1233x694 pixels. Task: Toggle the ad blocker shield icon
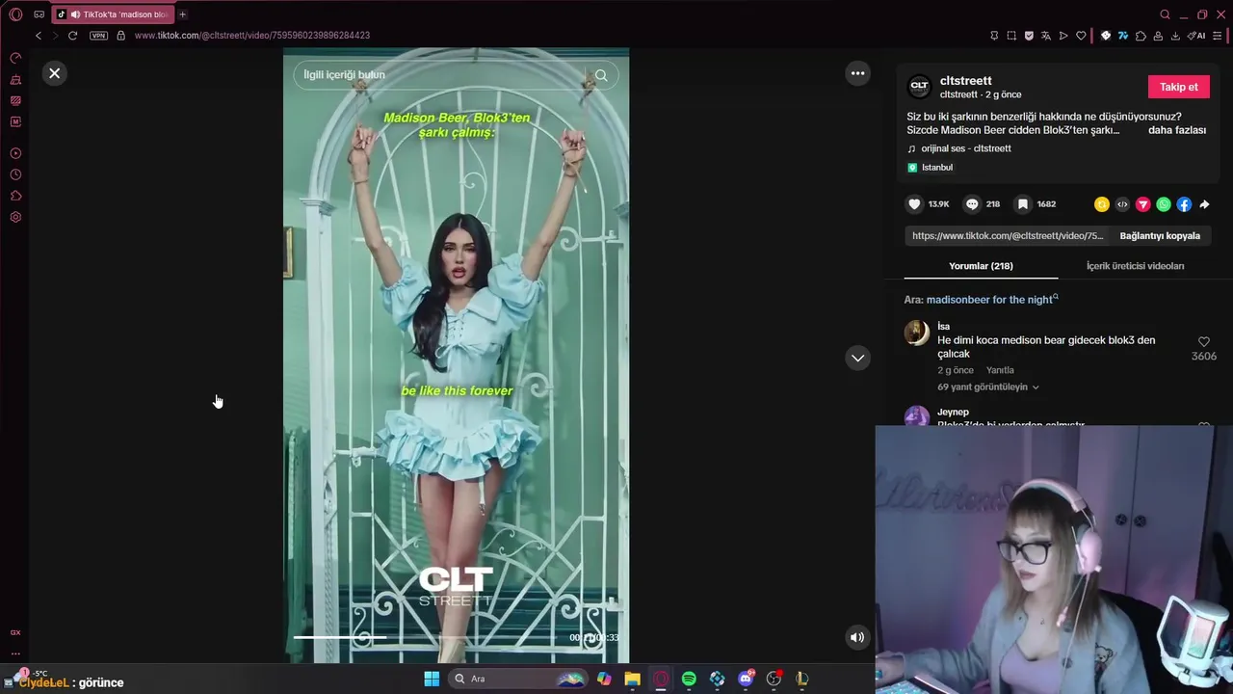tap(1029, 36)
